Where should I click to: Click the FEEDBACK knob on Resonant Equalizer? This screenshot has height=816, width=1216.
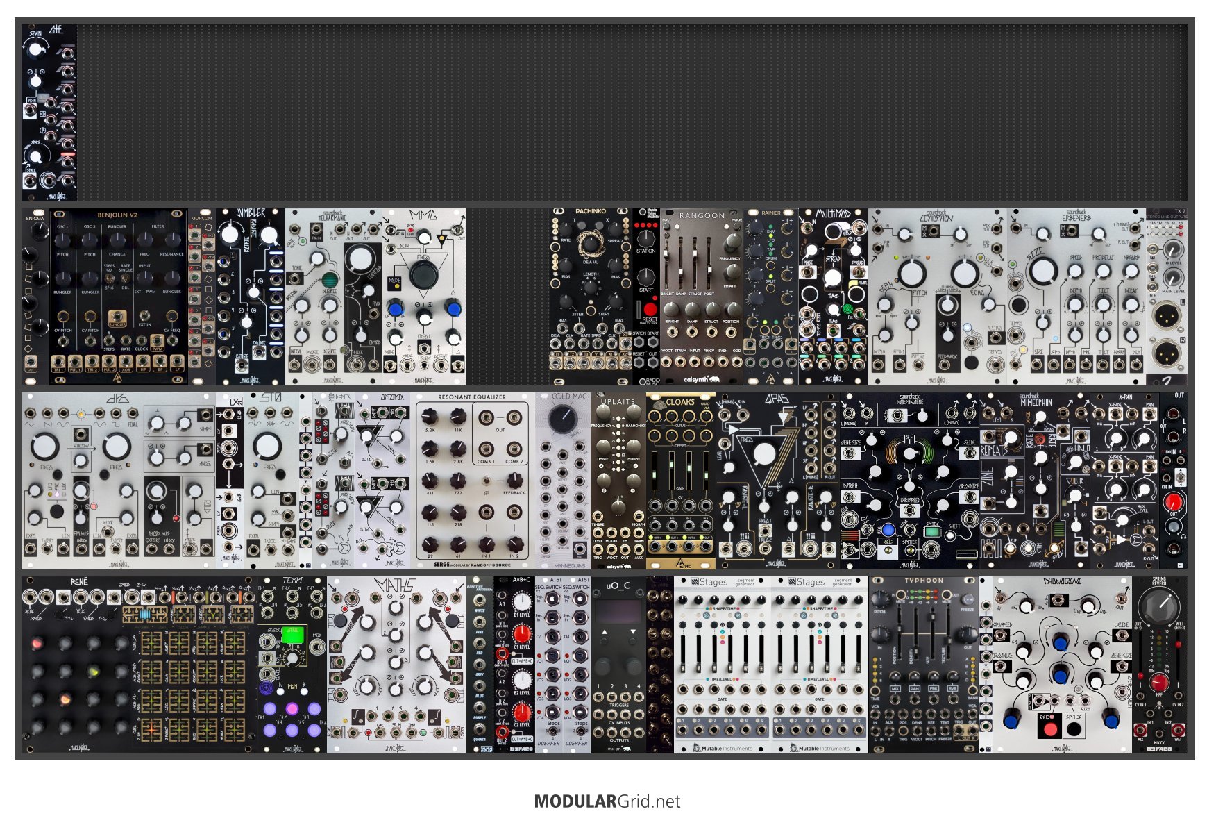pyautogui.click(x=514, y=480)
